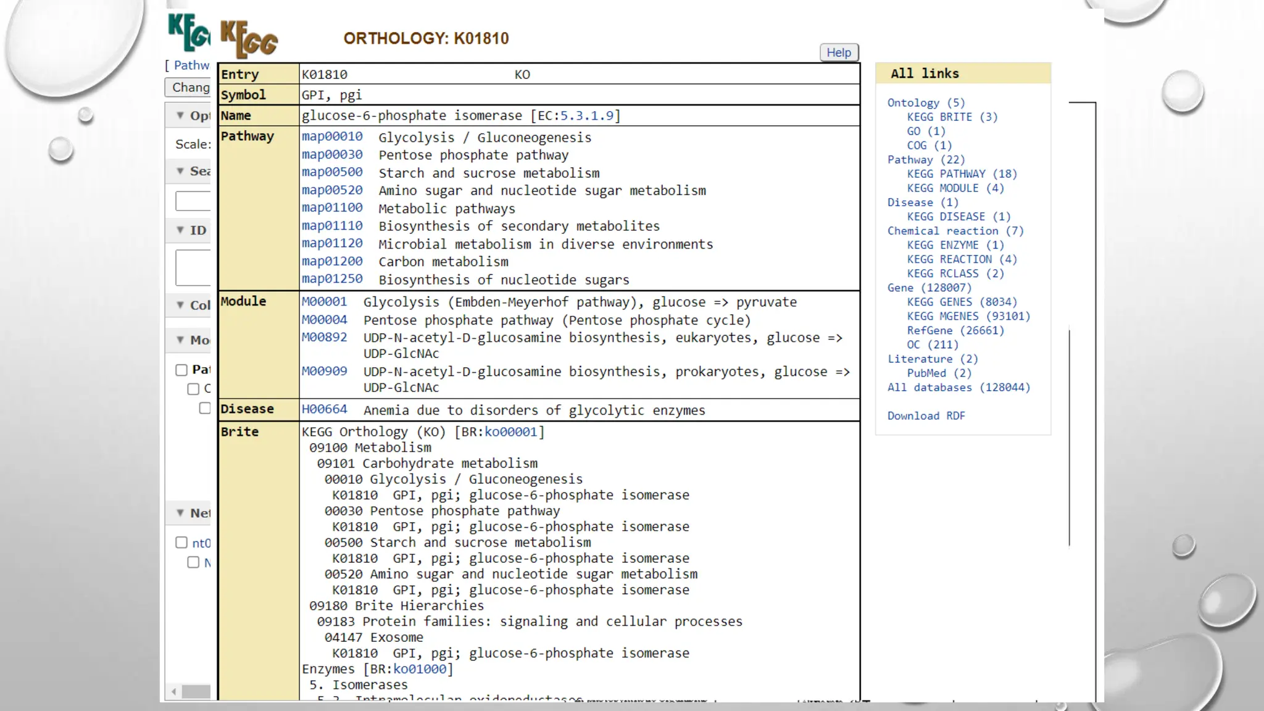The image size is (1264, 711).
Task: Click horizontal scrollbar left arrow
Action: (x=174, y=692)
